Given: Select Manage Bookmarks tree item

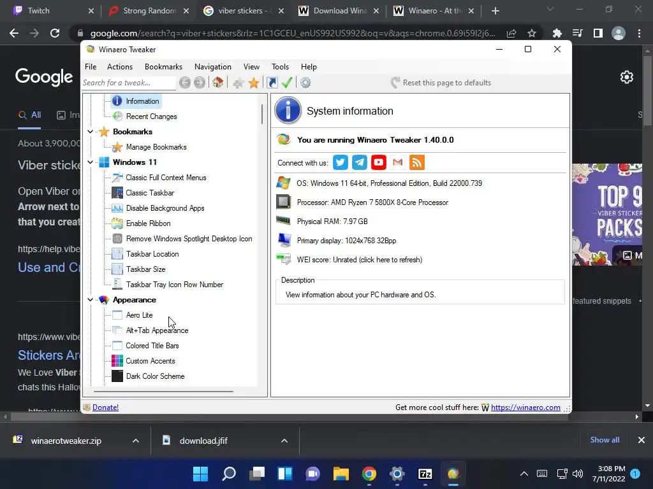Looking at the screenshot, I should pyautogui.click(x=156, y=147).
